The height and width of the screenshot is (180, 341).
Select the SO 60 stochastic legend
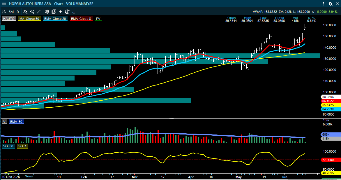point(8,146)
